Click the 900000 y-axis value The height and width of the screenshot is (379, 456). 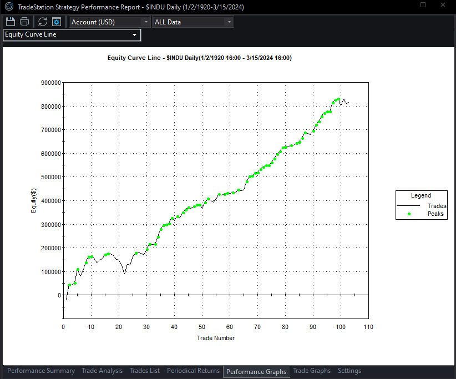(51, 83)
